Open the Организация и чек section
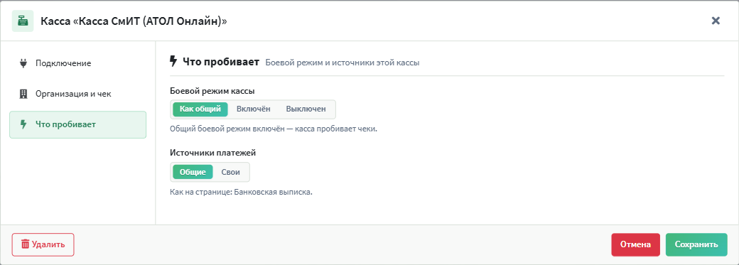The width and height of the screenshot is (739, 265). pyautogui.click(x=77, y=94)
